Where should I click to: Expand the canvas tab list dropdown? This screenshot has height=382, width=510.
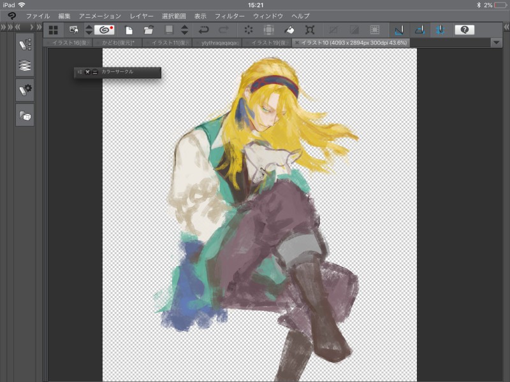coord(497,43)
